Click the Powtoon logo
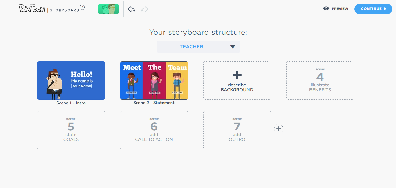The height and width of the screenshot is (188, 396). point(32,8)
